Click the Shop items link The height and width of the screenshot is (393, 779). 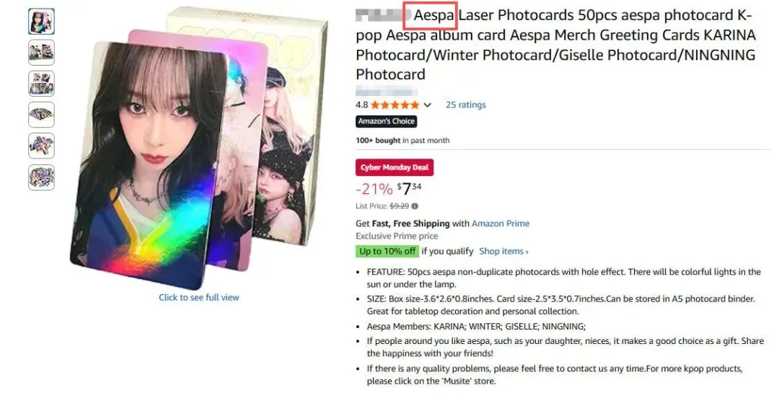click(503, 252)
